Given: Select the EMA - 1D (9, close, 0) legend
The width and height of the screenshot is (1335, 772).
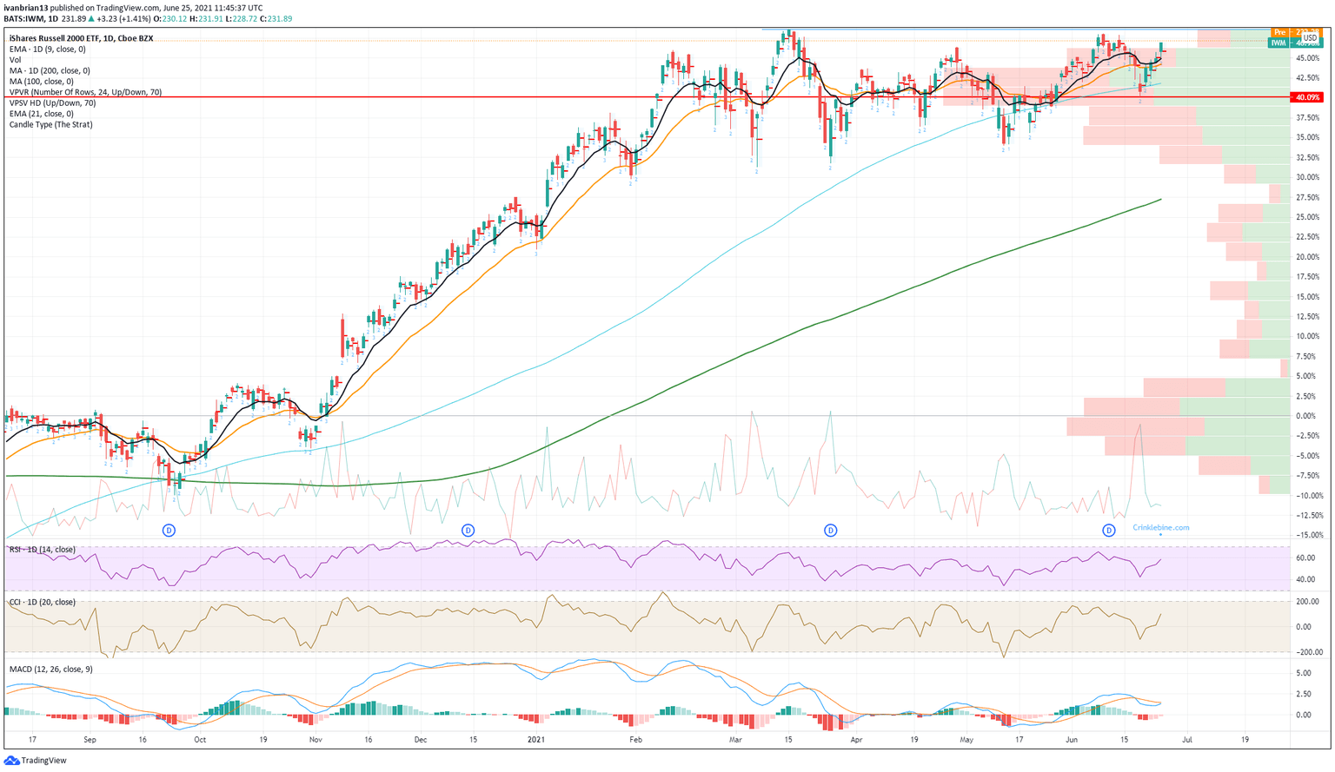Looking at the screenshot, I should [47, 49].
